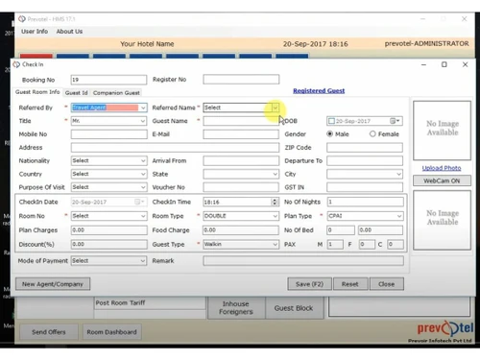The height and width of the screenshot is (360, 480).
Task: Click the Mobile No input field
Action: coord(108,134)
